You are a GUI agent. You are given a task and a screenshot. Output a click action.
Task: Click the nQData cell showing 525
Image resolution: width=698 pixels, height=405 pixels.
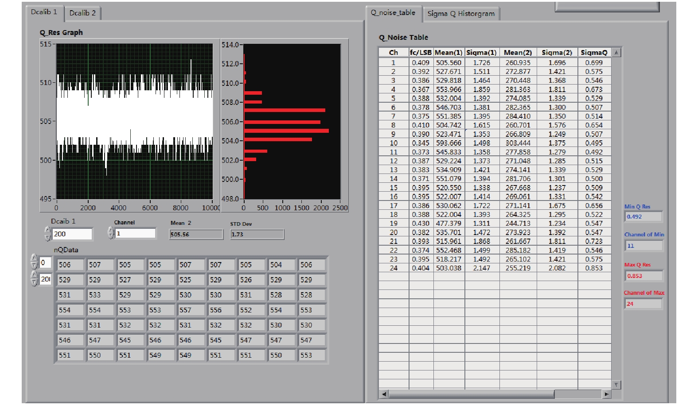pyautogui.click(x=191, y=280)
